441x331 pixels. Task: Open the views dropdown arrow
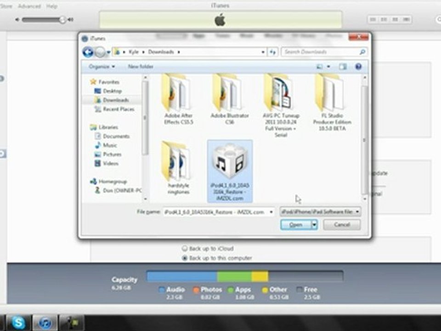point(328,67)
